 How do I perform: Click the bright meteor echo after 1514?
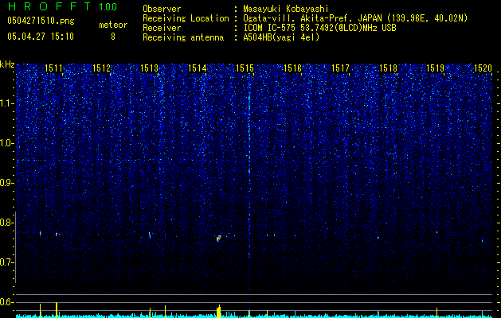point(218,238)
